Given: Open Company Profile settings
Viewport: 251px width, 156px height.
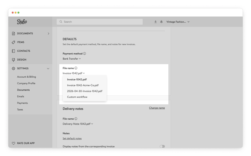Looking at the screenshot, I should tap(26, 83).
